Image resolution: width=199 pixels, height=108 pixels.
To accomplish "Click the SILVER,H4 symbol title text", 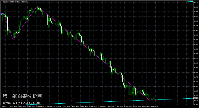I will coord(6,2).
